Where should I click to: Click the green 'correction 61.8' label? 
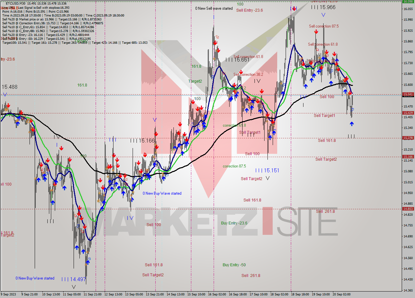coord(234,125)
